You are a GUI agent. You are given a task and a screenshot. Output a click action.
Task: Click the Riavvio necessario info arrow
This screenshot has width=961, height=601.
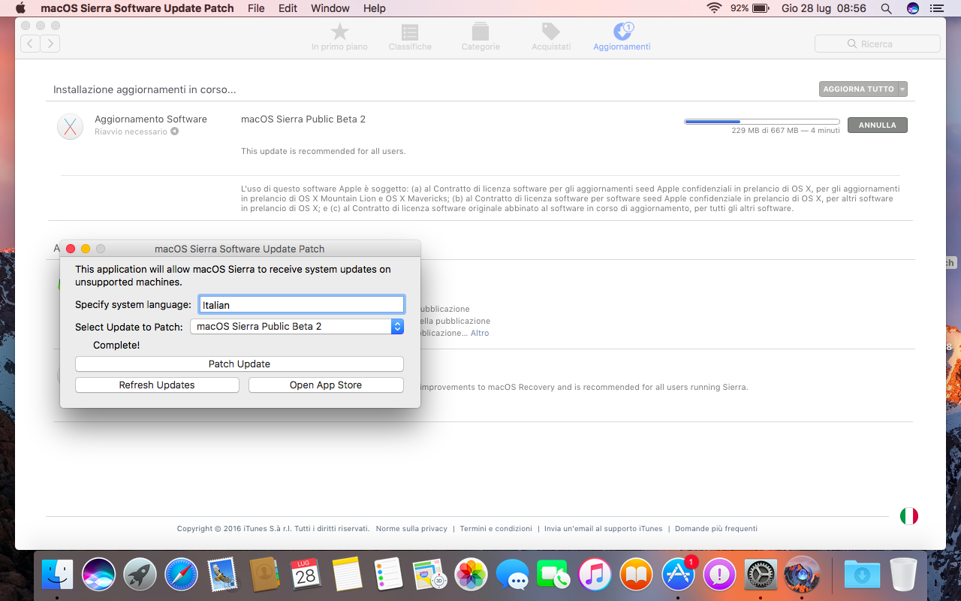pyautogui.click(x=174, y=131)
